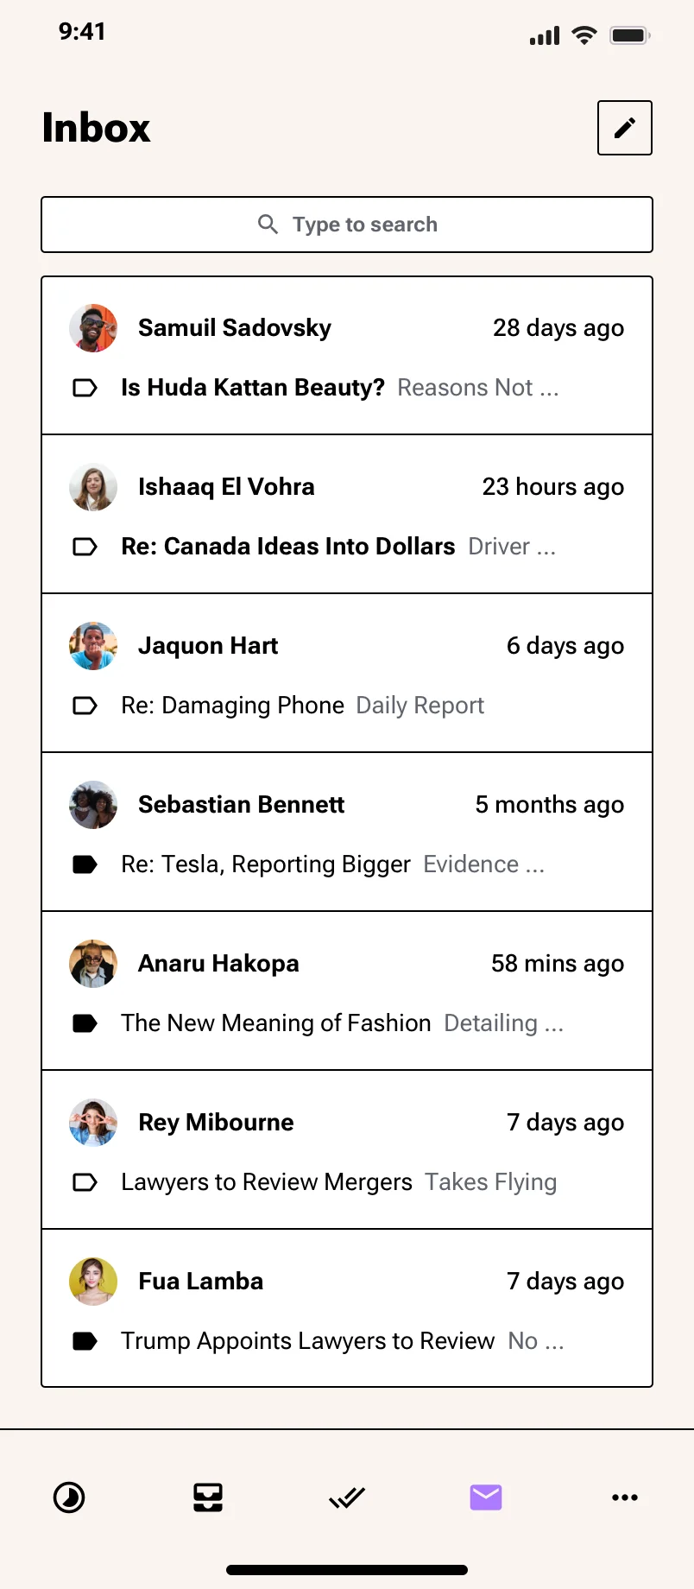Open the ellipsis more options icon
This screenshot has width=694, height=1589.
coord(624,1497)
